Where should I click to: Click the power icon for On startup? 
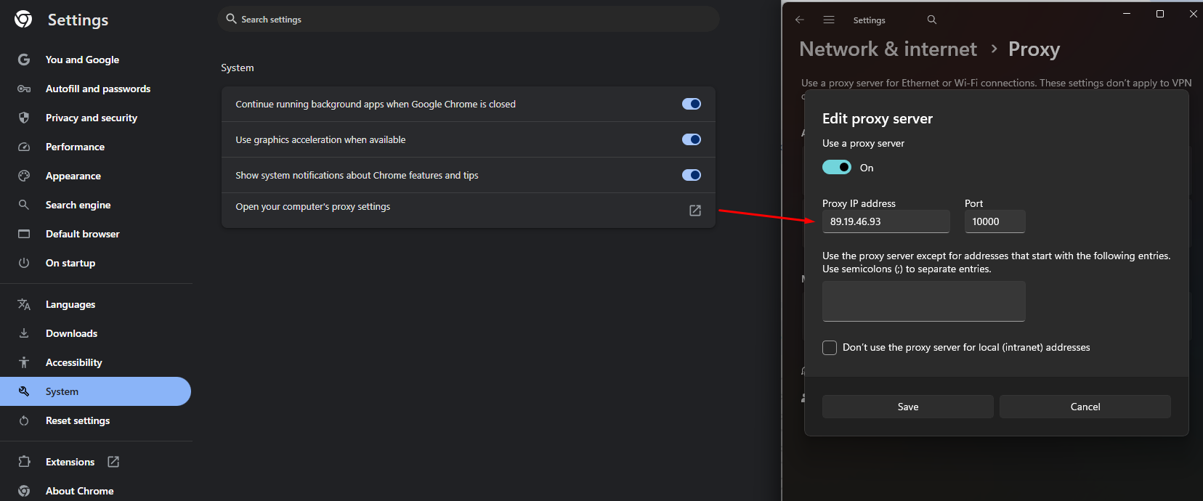pyautogui.click(x=24, y=263)
